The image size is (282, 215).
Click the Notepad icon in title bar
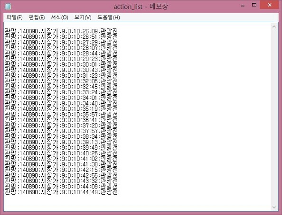click(8, 7)
